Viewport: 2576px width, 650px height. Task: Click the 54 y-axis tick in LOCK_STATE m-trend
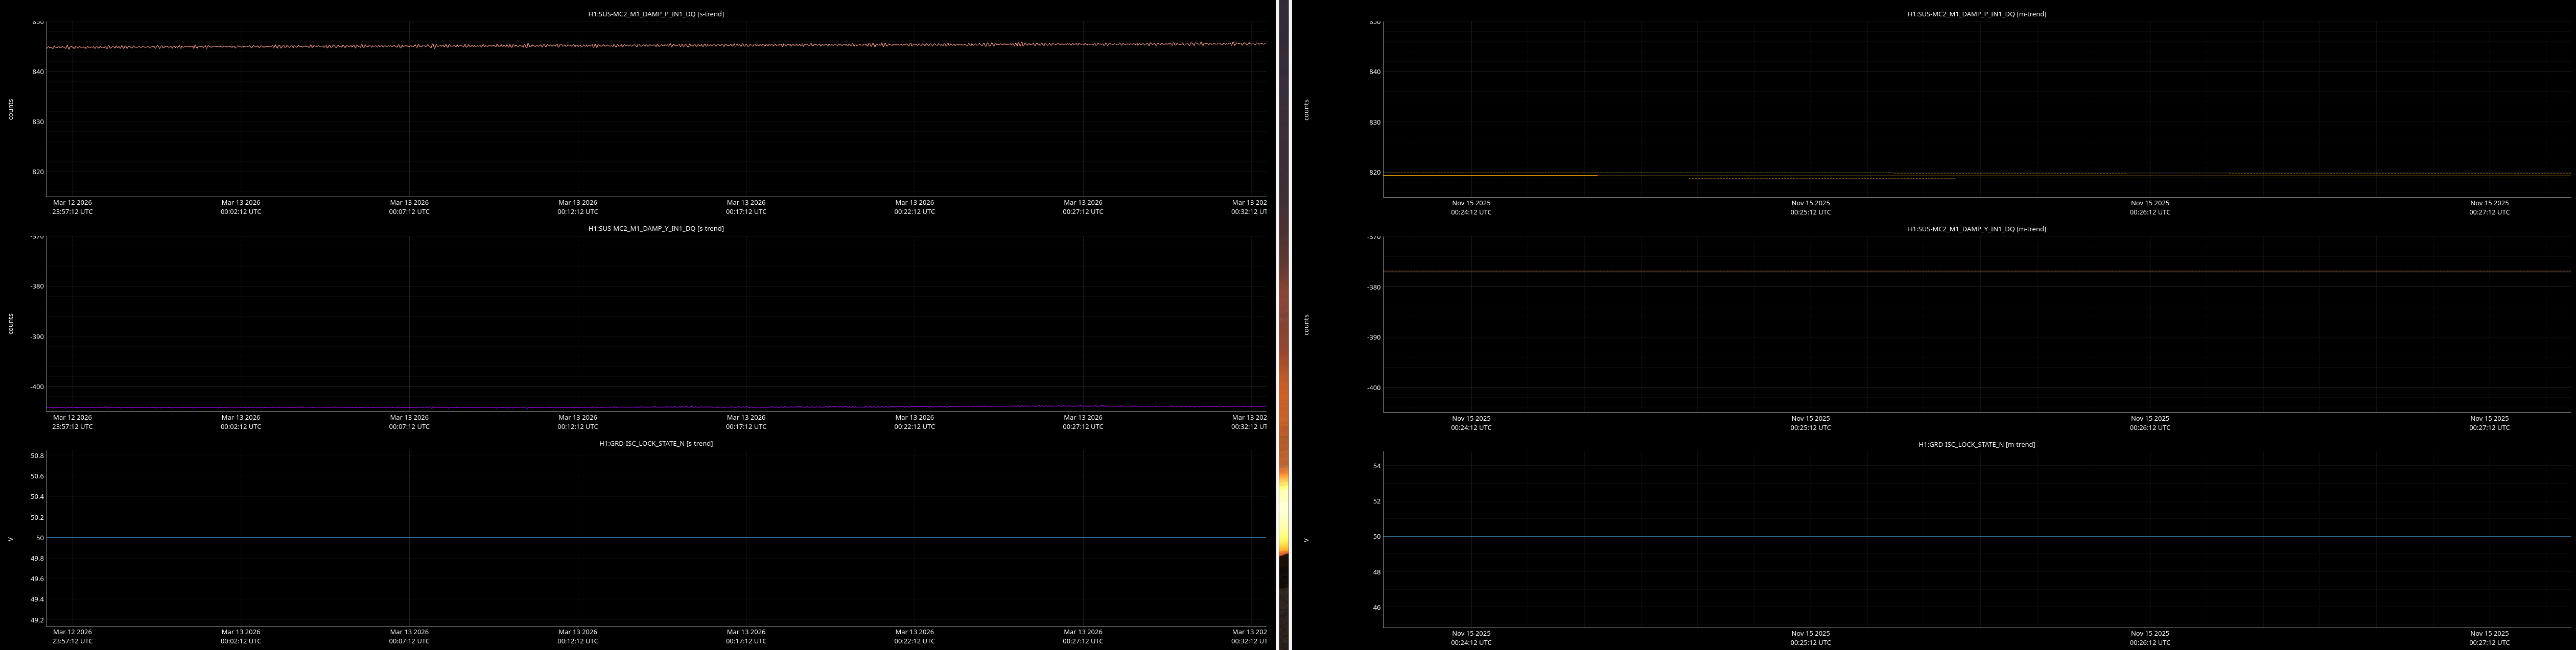pyautogui.click(x=1376, y=466)
